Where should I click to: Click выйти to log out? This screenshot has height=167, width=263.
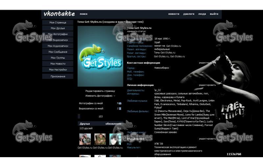pyautogui.click(x=214, y=14)
